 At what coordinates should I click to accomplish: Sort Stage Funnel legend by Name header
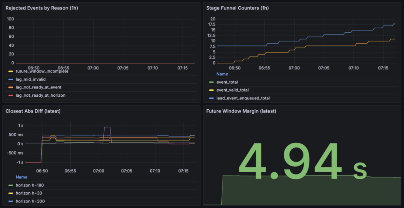tap(222, 74)
